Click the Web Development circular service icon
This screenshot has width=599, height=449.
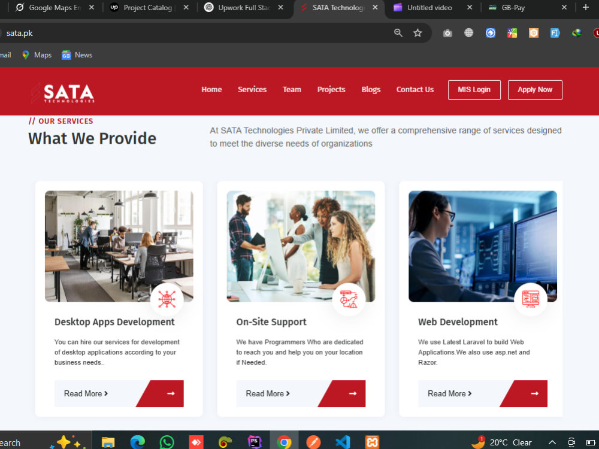click(x=531, y=299)
